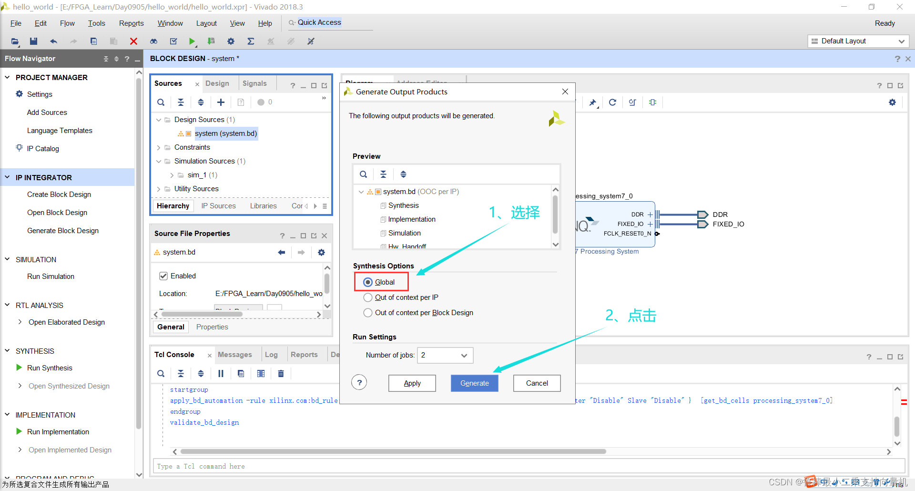The image size is (915, 491).
Task: Click the Save icon in the main toolbar
Action: click(x=33, y=41)
